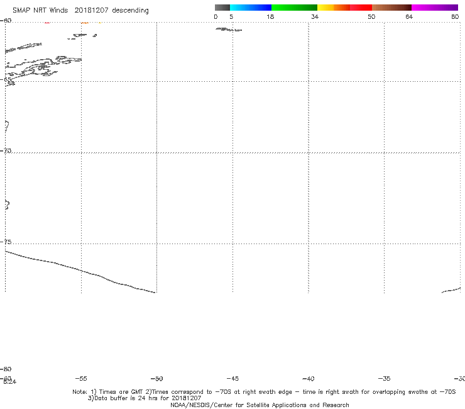Select the green 18–34 color bar segment

pyautogui.click(x=294, y=8)
